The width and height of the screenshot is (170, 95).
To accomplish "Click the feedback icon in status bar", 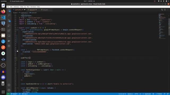I will [x=165, y=94].
